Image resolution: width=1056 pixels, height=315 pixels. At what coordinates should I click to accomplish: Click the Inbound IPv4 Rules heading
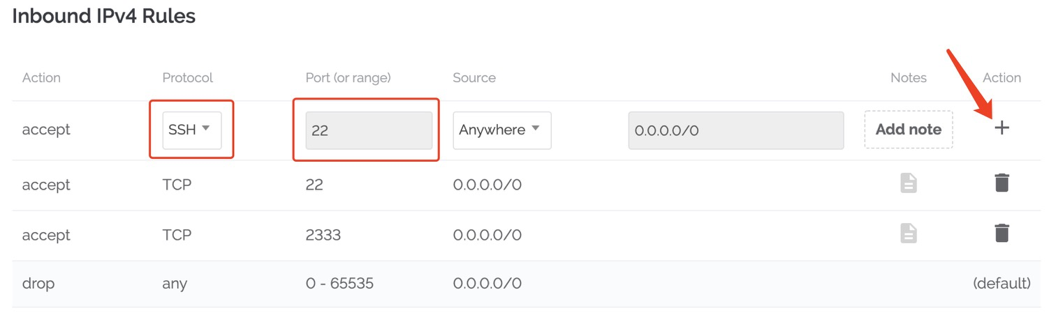click(x=104, y=16)
